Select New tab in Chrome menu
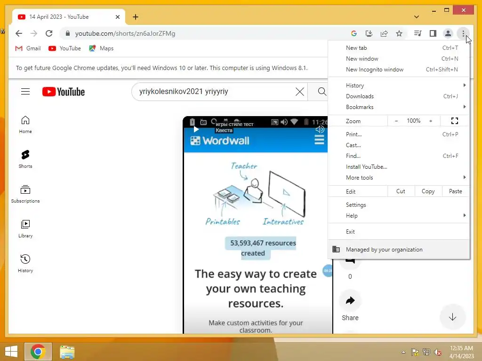The width and height of the screenshot is (482, 361). [x=399, y=48]
